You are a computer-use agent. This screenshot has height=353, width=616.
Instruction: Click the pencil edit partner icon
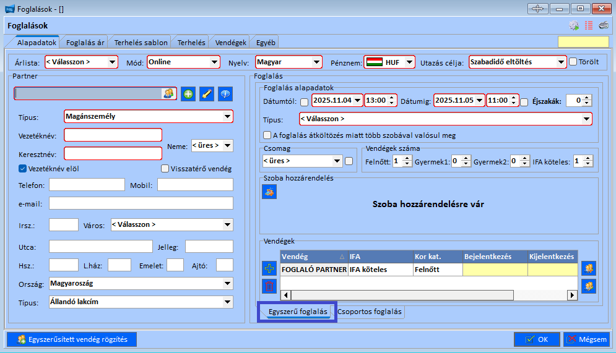coord(207,94)
